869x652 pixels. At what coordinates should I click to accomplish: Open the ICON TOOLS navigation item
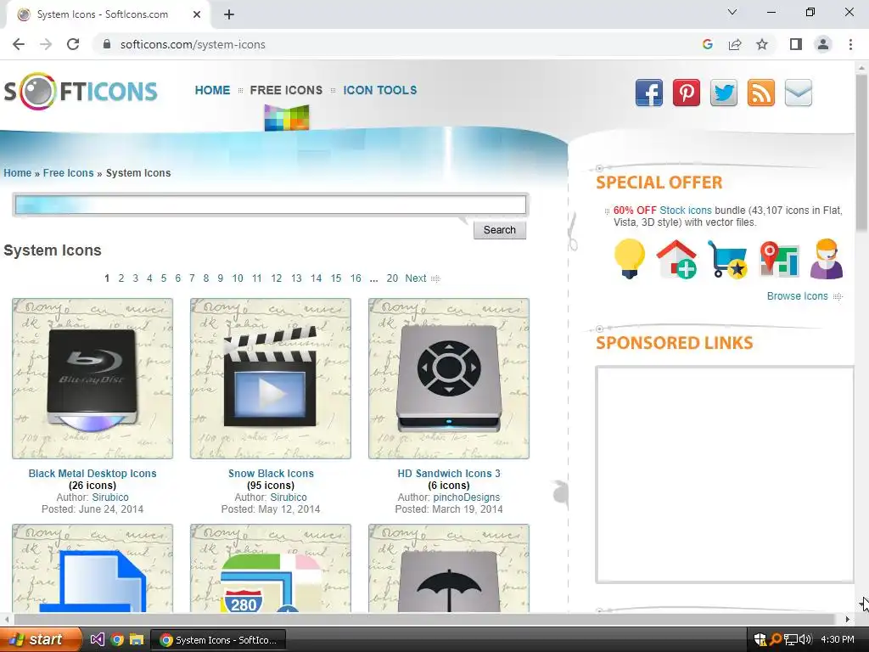point(380,90)
